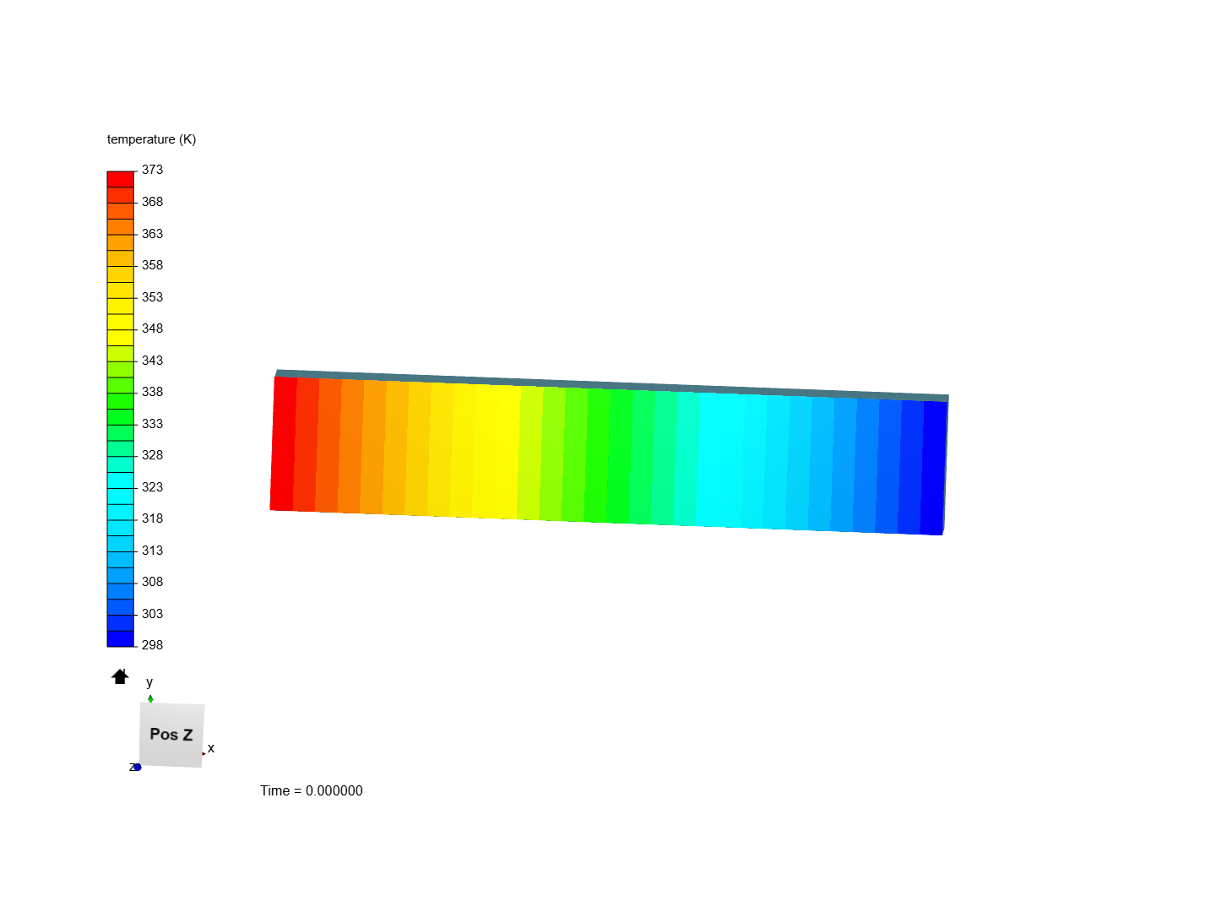The height and width of the screenshot is (912, 1216).
Task: Click the 308 legend value
Action: click(152, 582)
